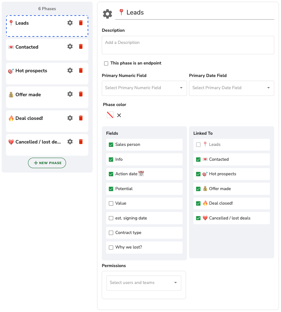The image size is (281, 312).
Task: Uncheck Contacted in Linked To list
Action: (x=198, y=160)
